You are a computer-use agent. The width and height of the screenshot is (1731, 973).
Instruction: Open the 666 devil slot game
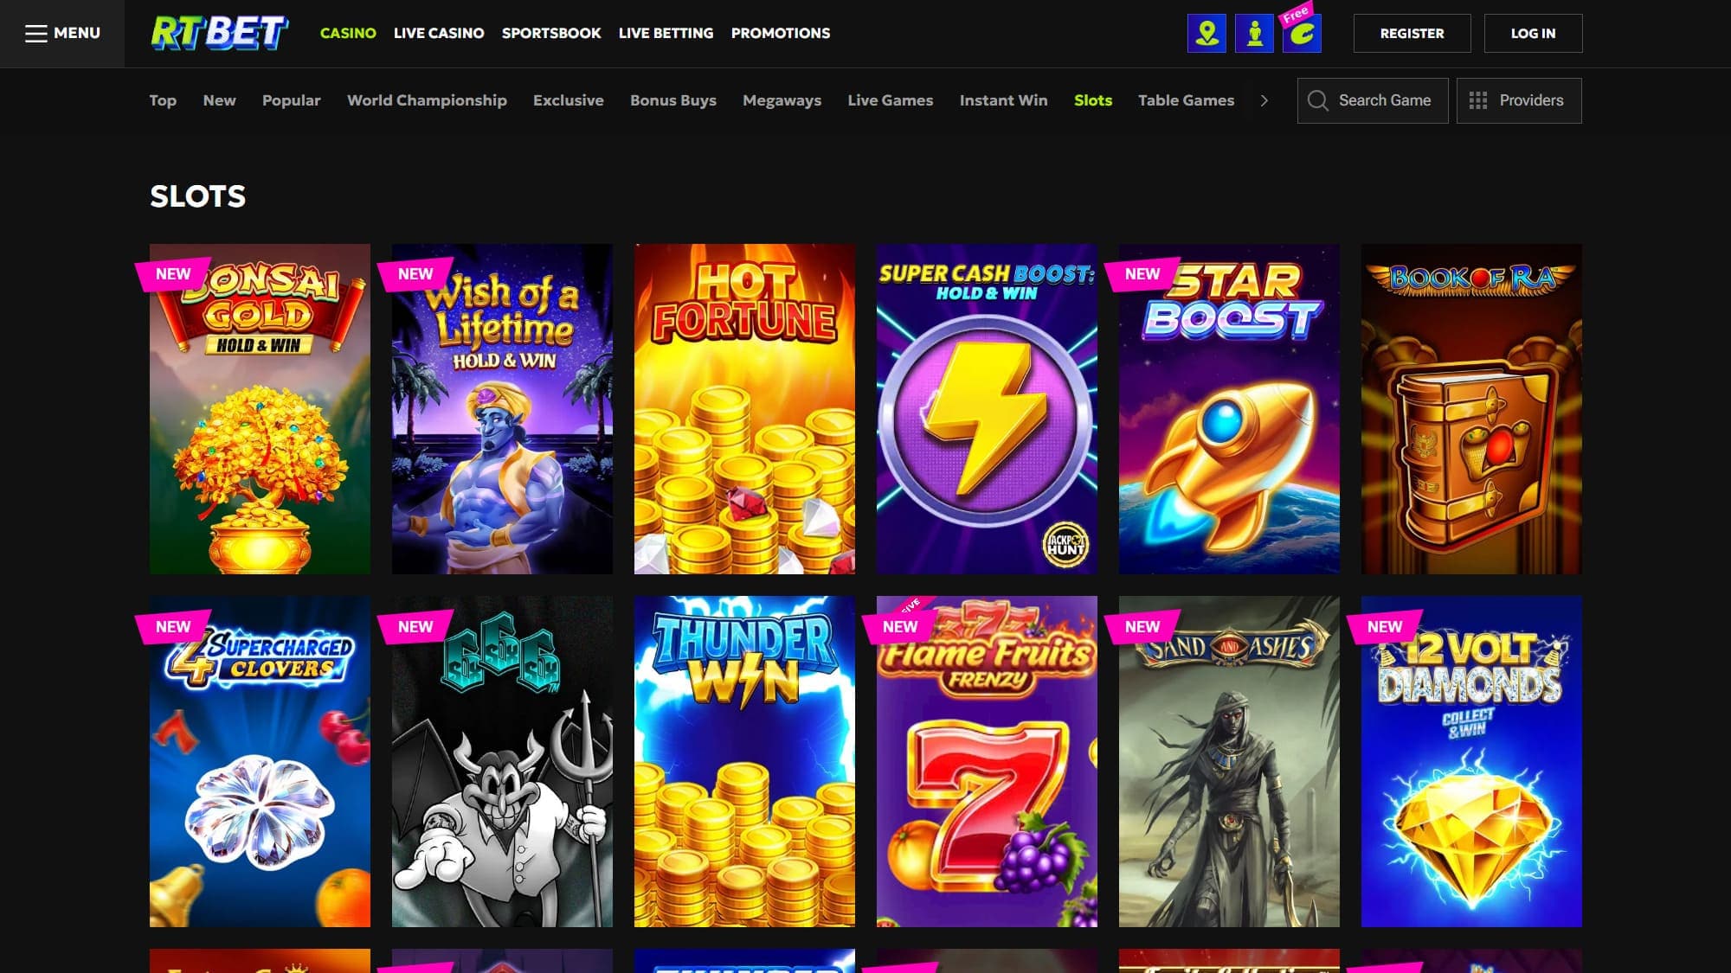pos(502,761)
